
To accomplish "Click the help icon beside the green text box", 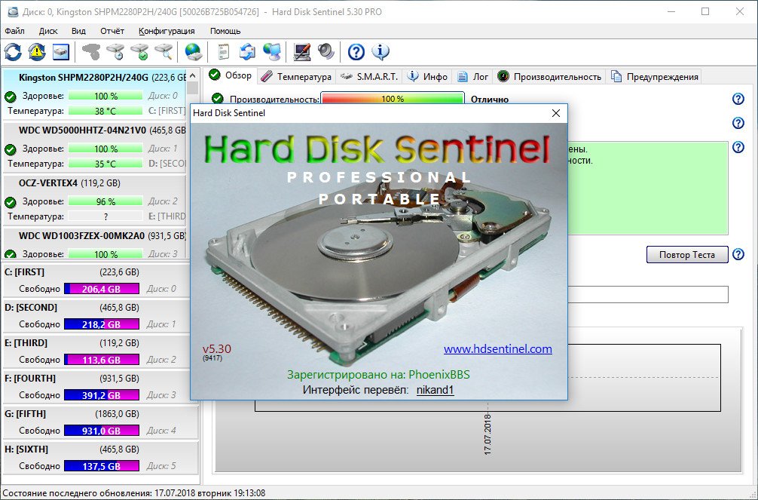I will point(738,147).
